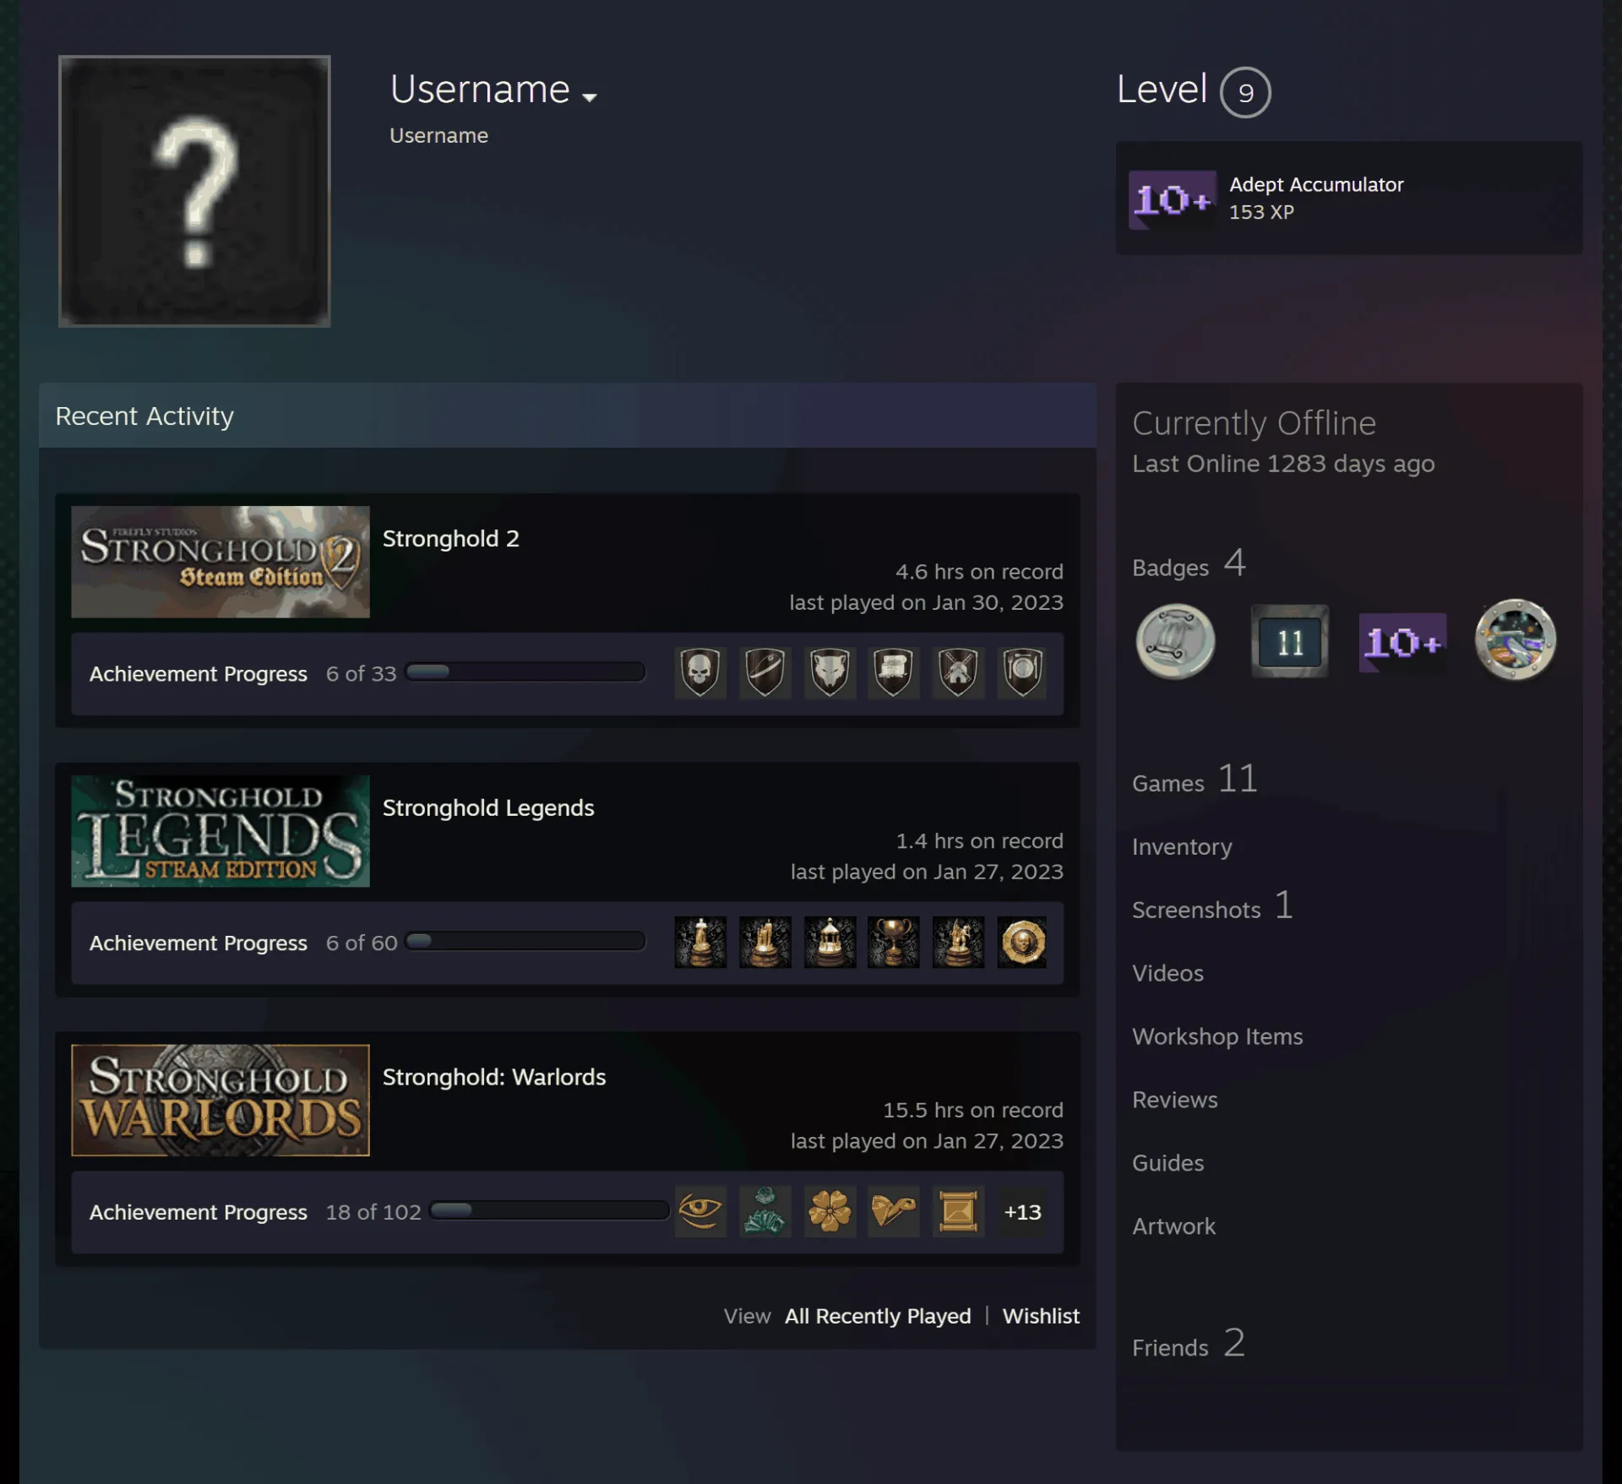Click the wolf shield achievement in Stronghold 2
Image resolution: width=1622 pixels, height=1484 pixels.
830,673
